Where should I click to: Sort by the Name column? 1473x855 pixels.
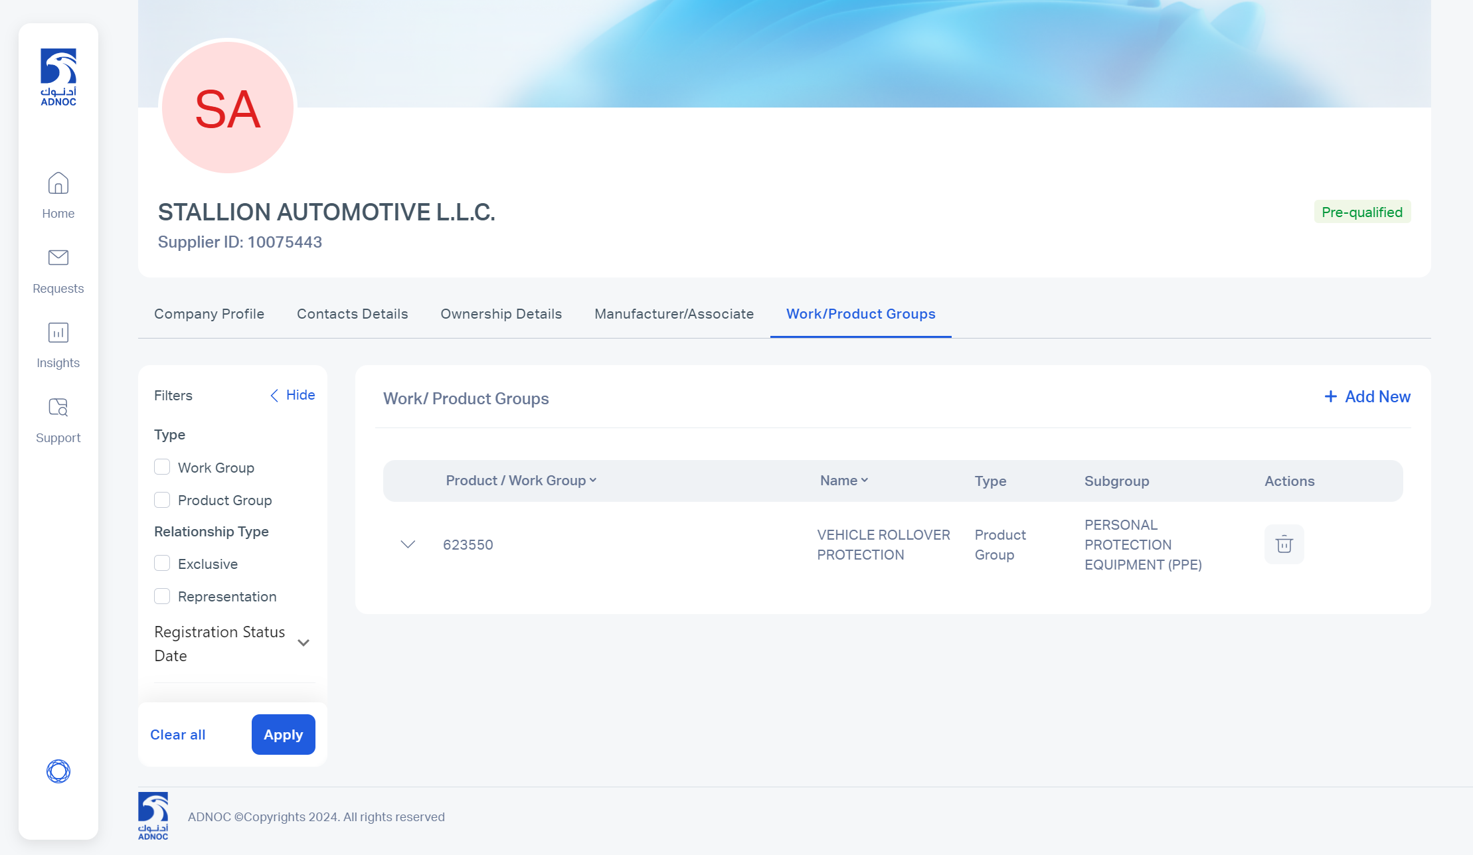844,481
